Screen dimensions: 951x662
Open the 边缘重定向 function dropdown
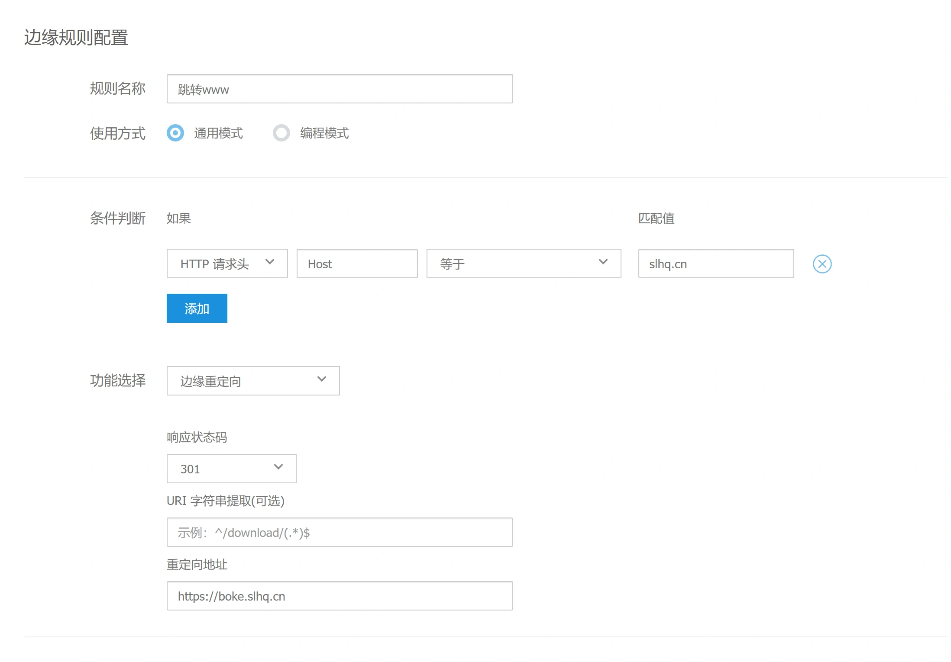252,381
